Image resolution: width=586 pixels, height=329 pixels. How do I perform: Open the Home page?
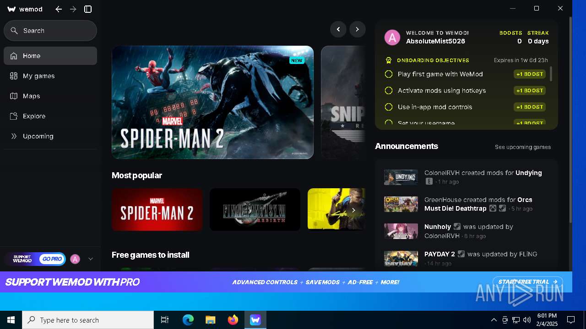[50, 56]
